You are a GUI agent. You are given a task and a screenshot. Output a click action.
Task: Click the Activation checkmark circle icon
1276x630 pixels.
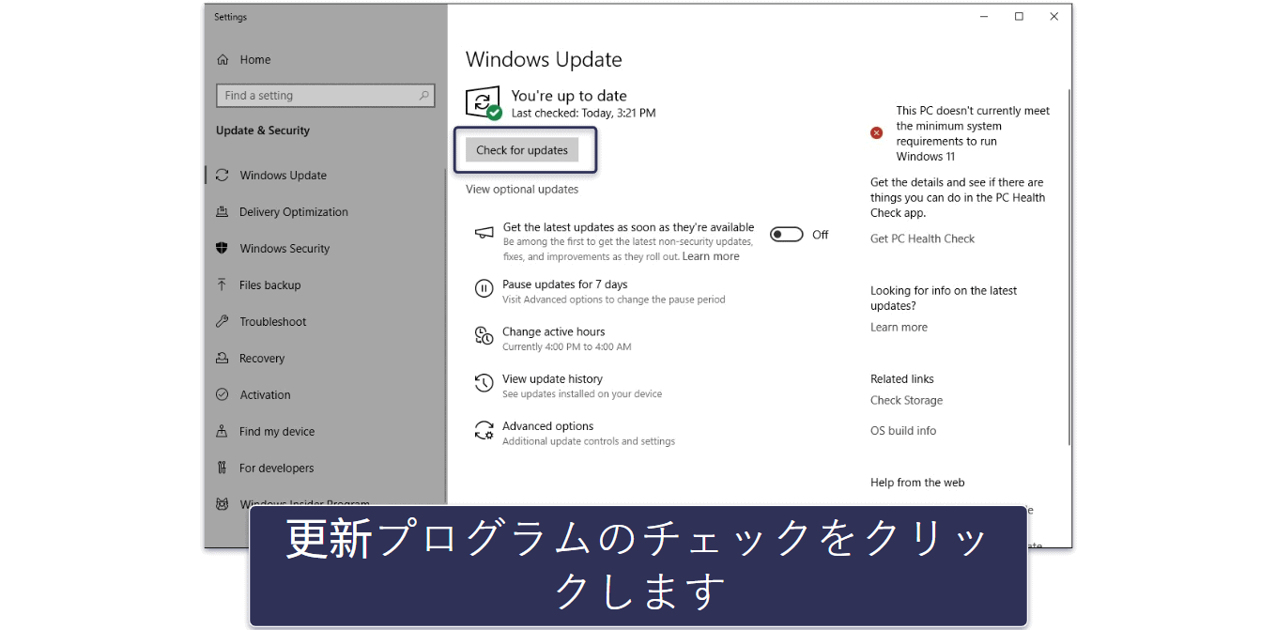223,395
